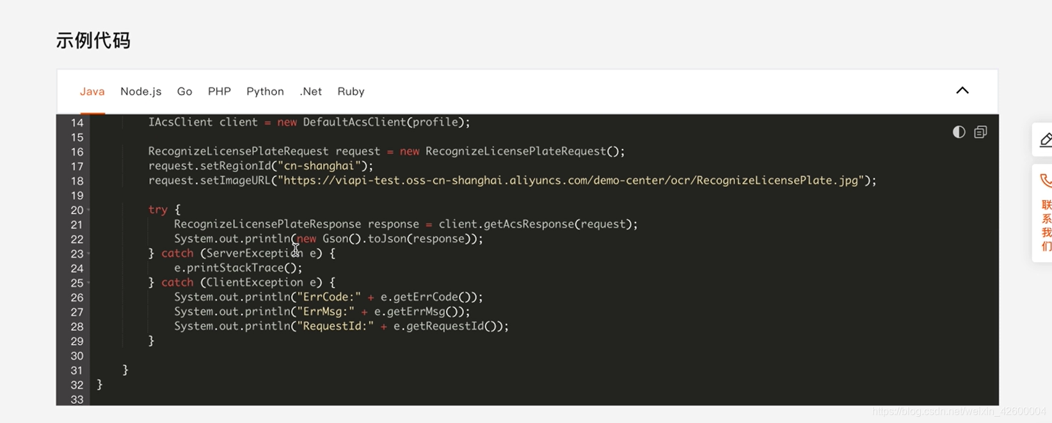Click the phone contact icon in the right sidebar
Viewport: 1052px width, 423px height.
(x=1046, y=181)
